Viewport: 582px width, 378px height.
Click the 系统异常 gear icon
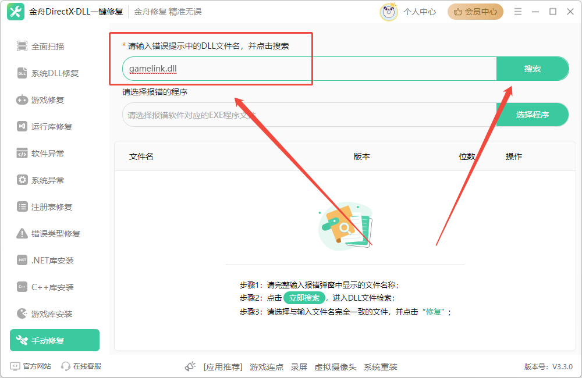[22, 180]
